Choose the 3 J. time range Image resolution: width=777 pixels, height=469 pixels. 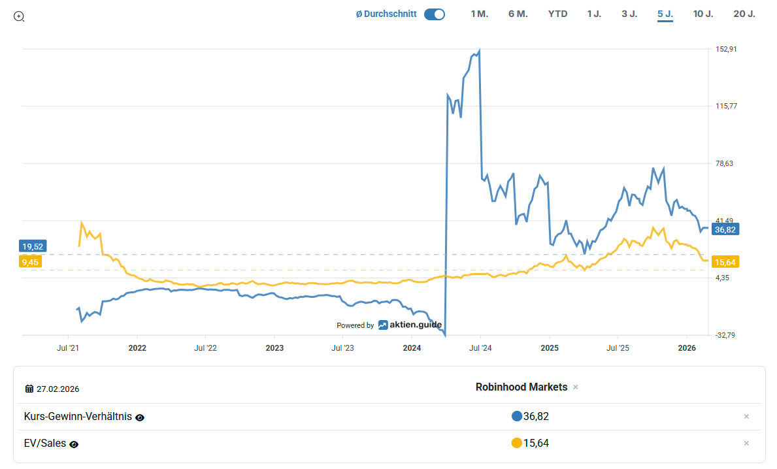(629, 14)
